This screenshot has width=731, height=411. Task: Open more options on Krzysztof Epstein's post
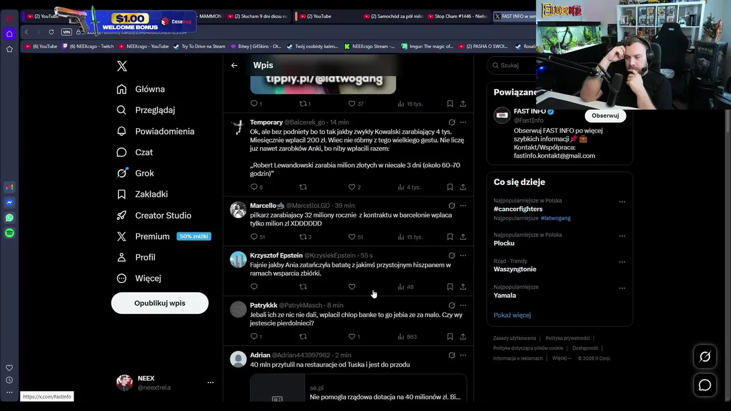click(x=463, y=255)
